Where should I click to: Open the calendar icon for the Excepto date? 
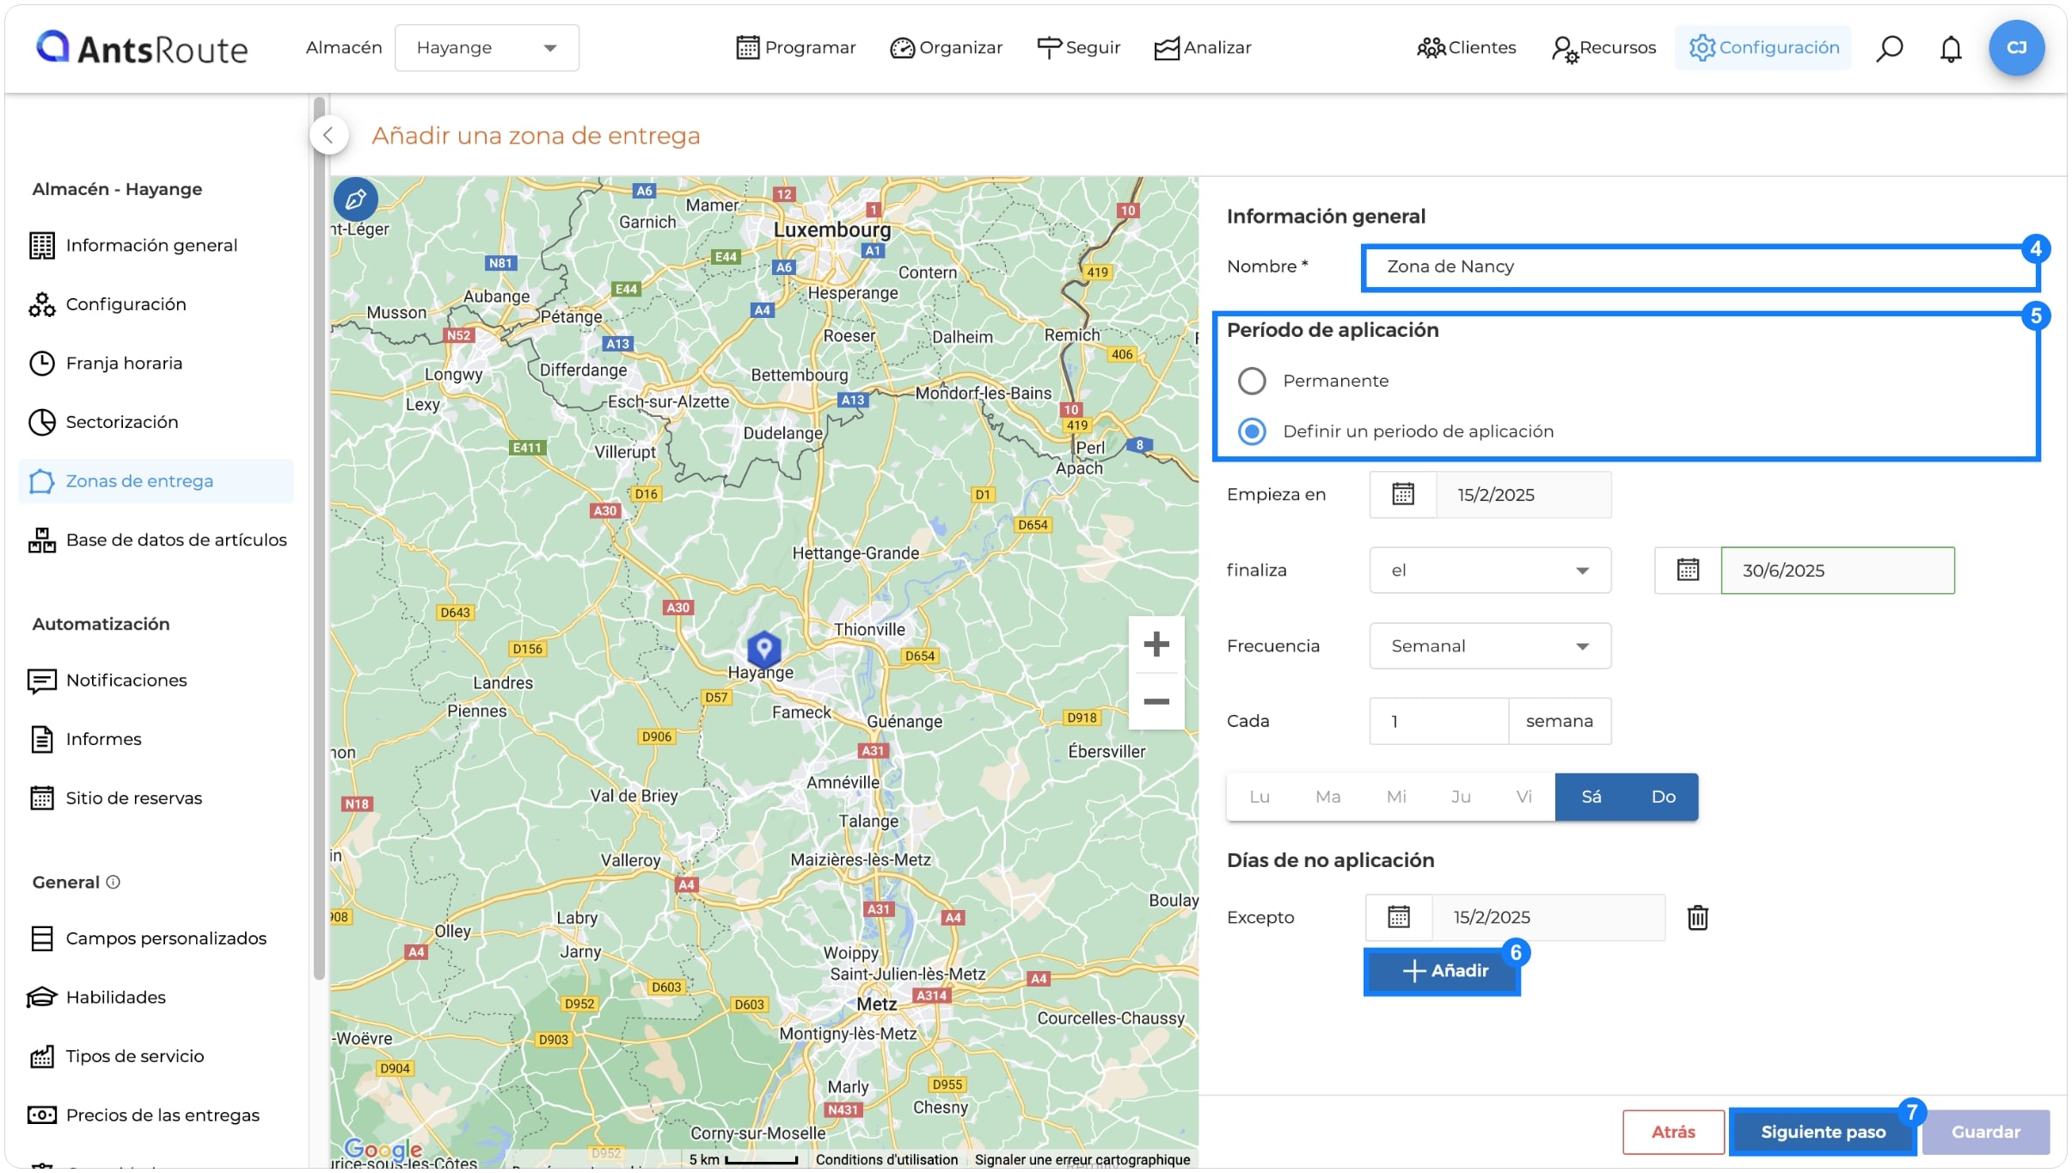(x=1399, y=917)
